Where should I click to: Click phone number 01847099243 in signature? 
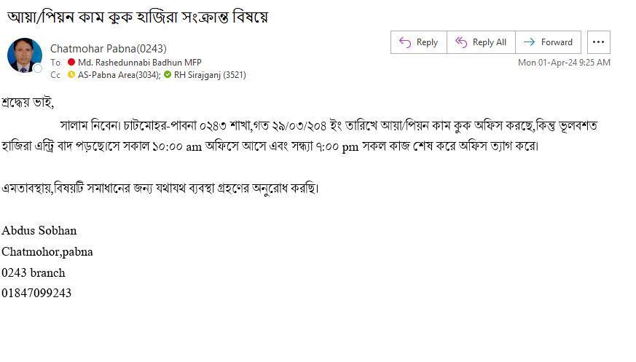[x=36, y=293]
